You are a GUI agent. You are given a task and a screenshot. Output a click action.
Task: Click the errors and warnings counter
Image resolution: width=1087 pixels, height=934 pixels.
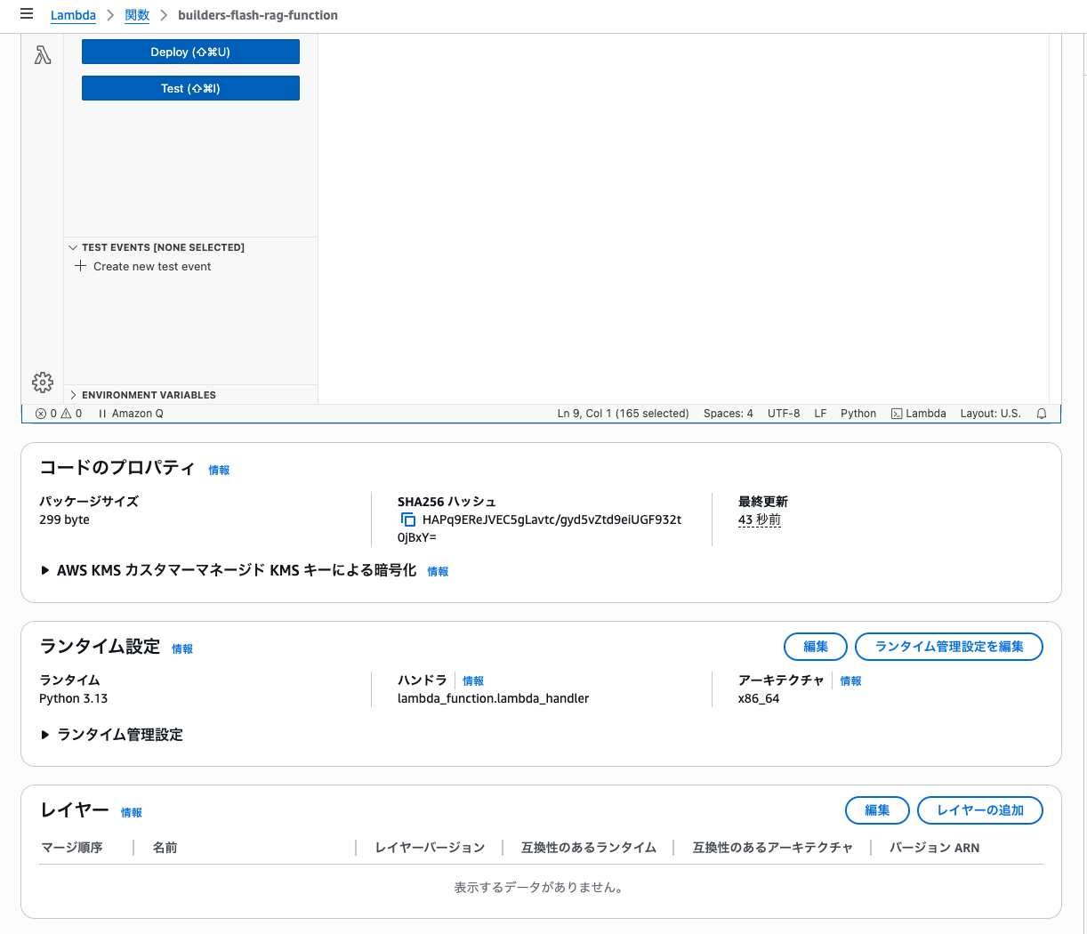pyautogui.click(x=57, y=413)
